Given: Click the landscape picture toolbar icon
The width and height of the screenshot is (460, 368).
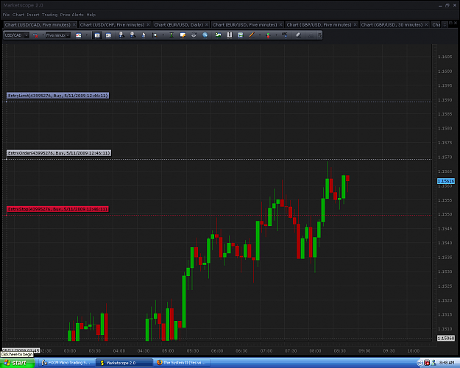Looking at the screenshot, I should tap(218, 35).
